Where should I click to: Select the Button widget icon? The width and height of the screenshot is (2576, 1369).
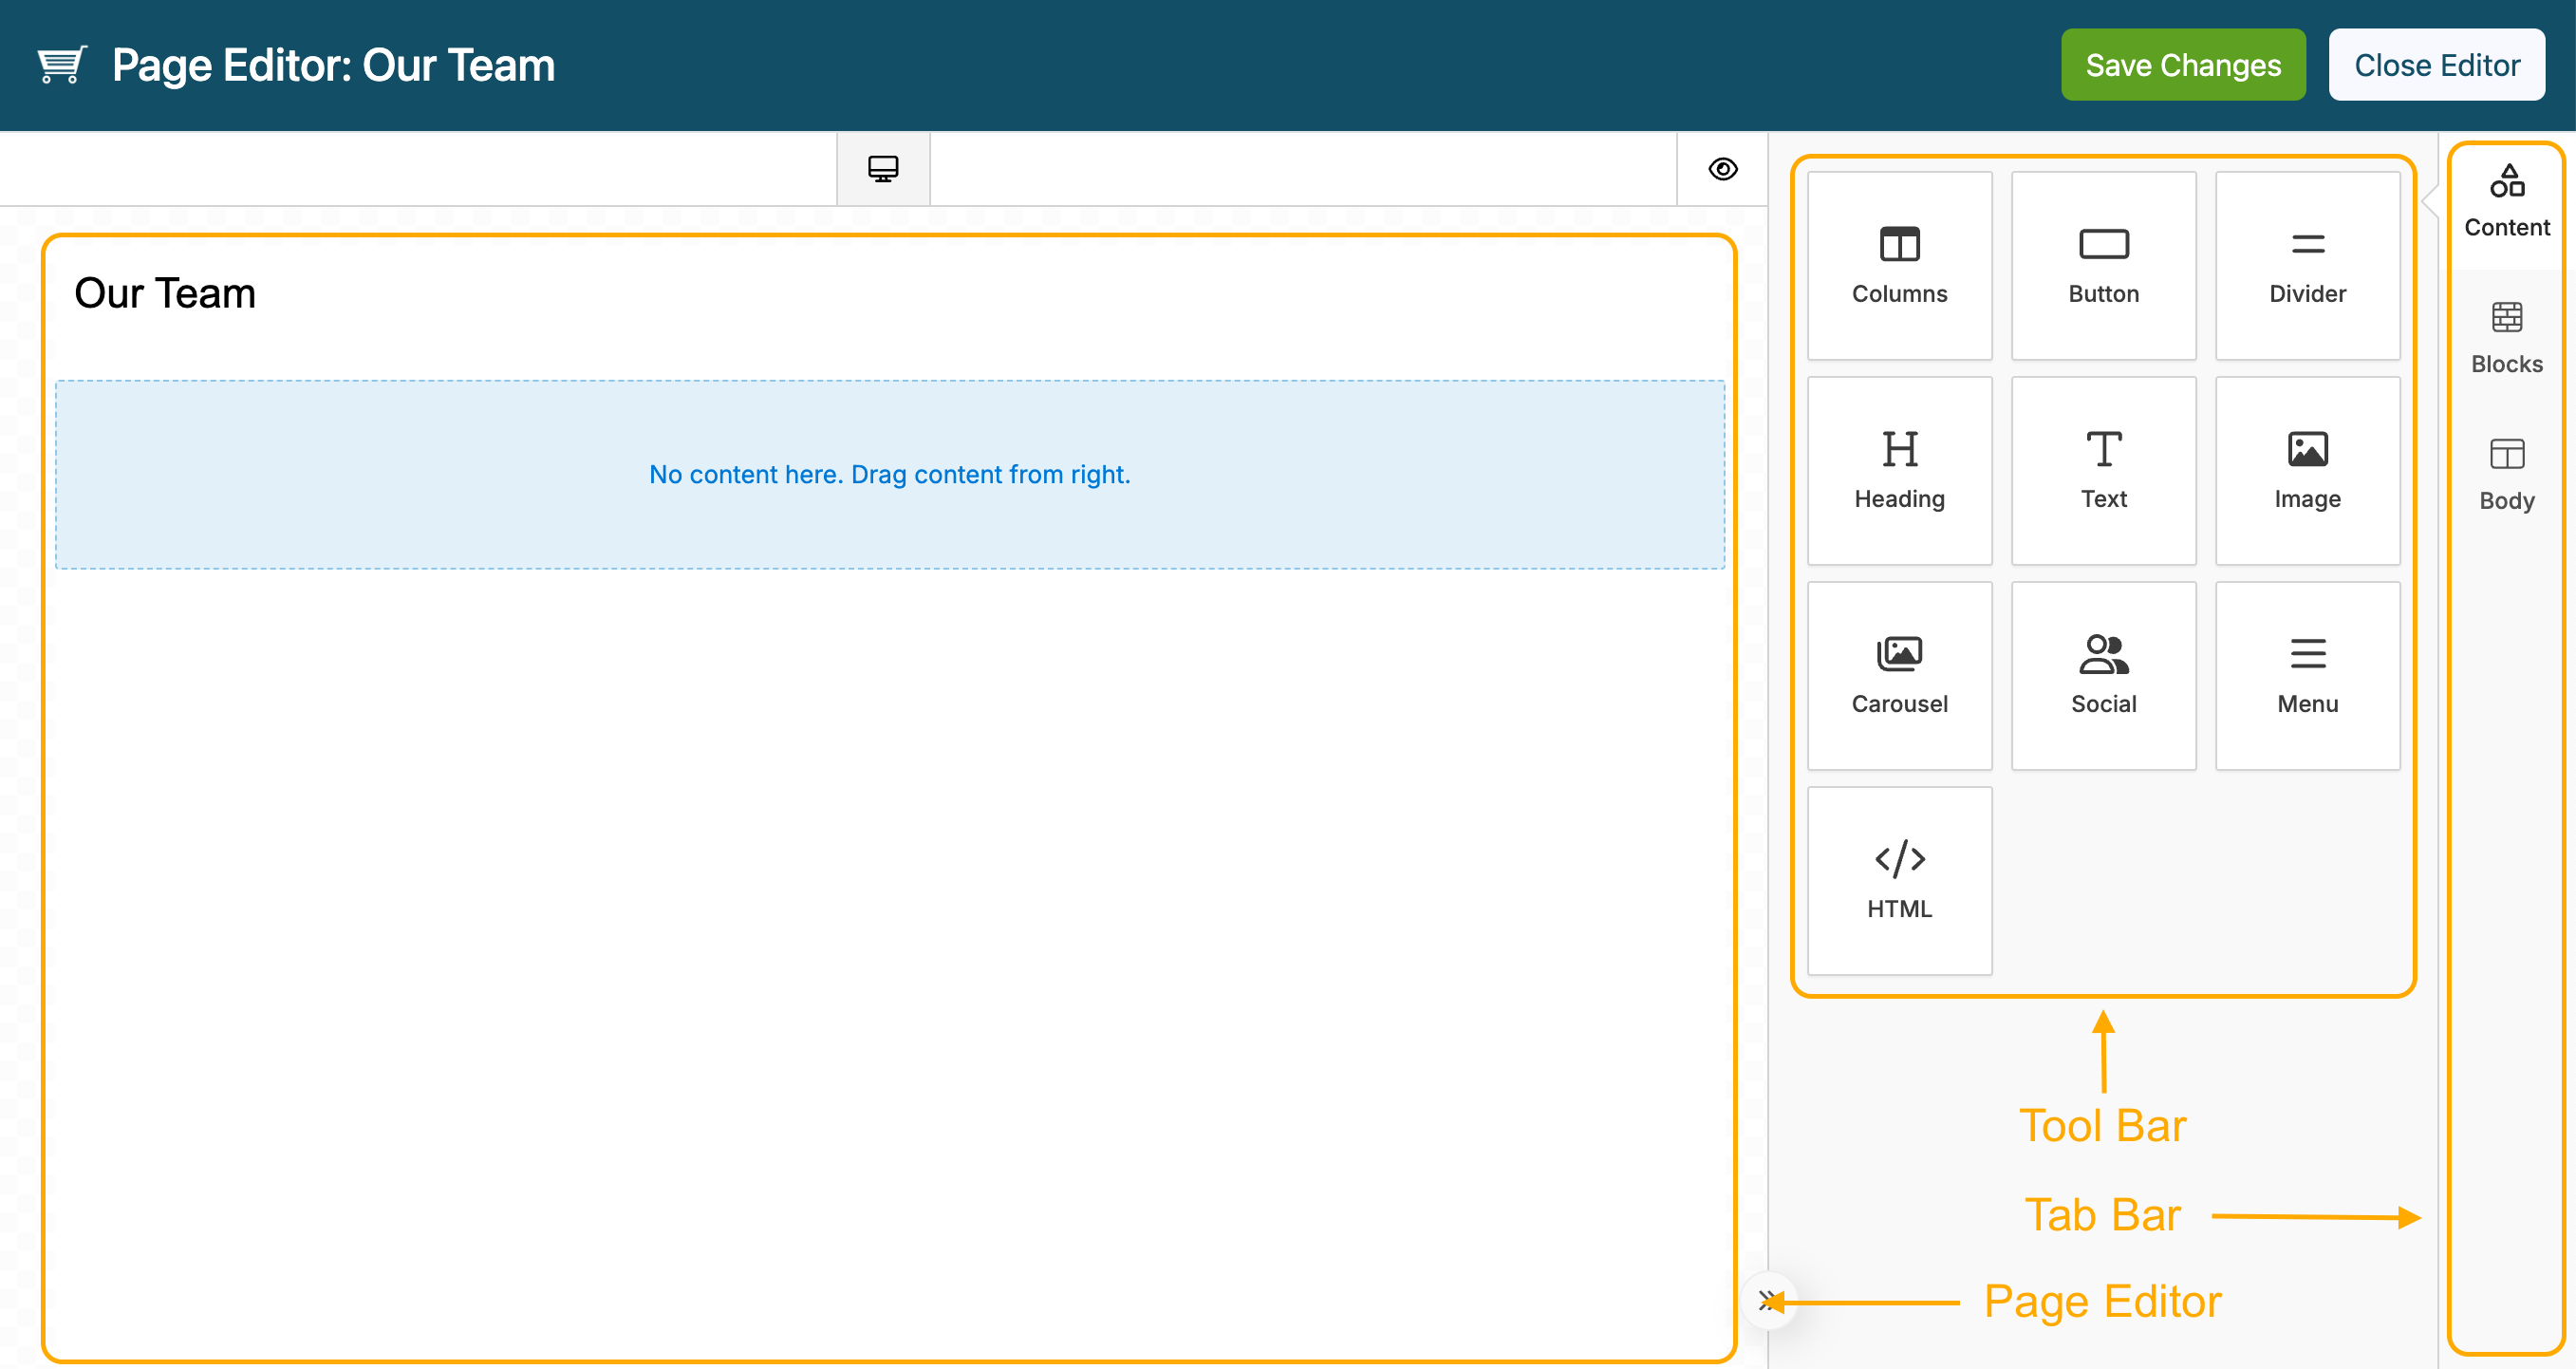click(2103, 262)
